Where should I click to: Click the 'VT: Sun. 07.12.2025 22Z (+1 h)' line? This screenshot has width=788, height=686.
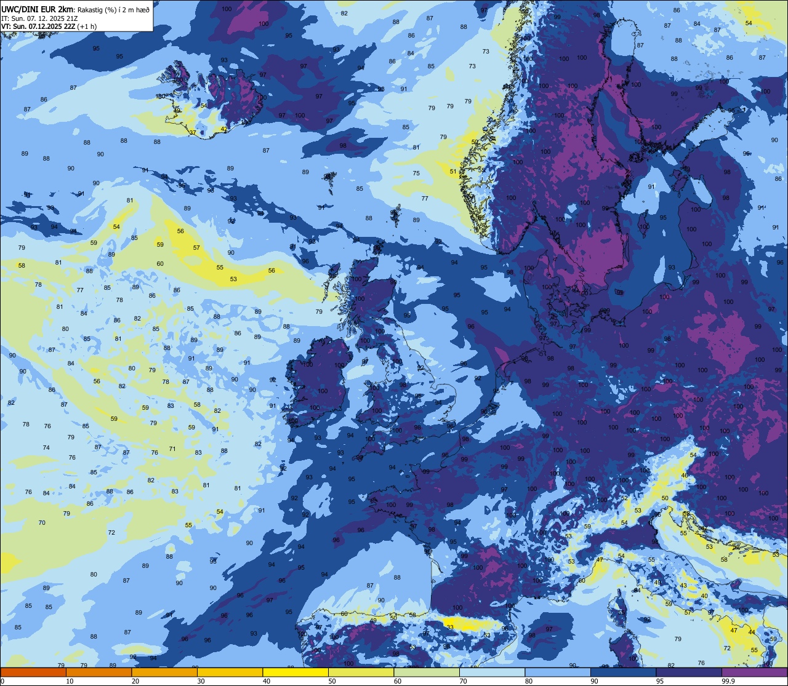click(x=49, y=26)
